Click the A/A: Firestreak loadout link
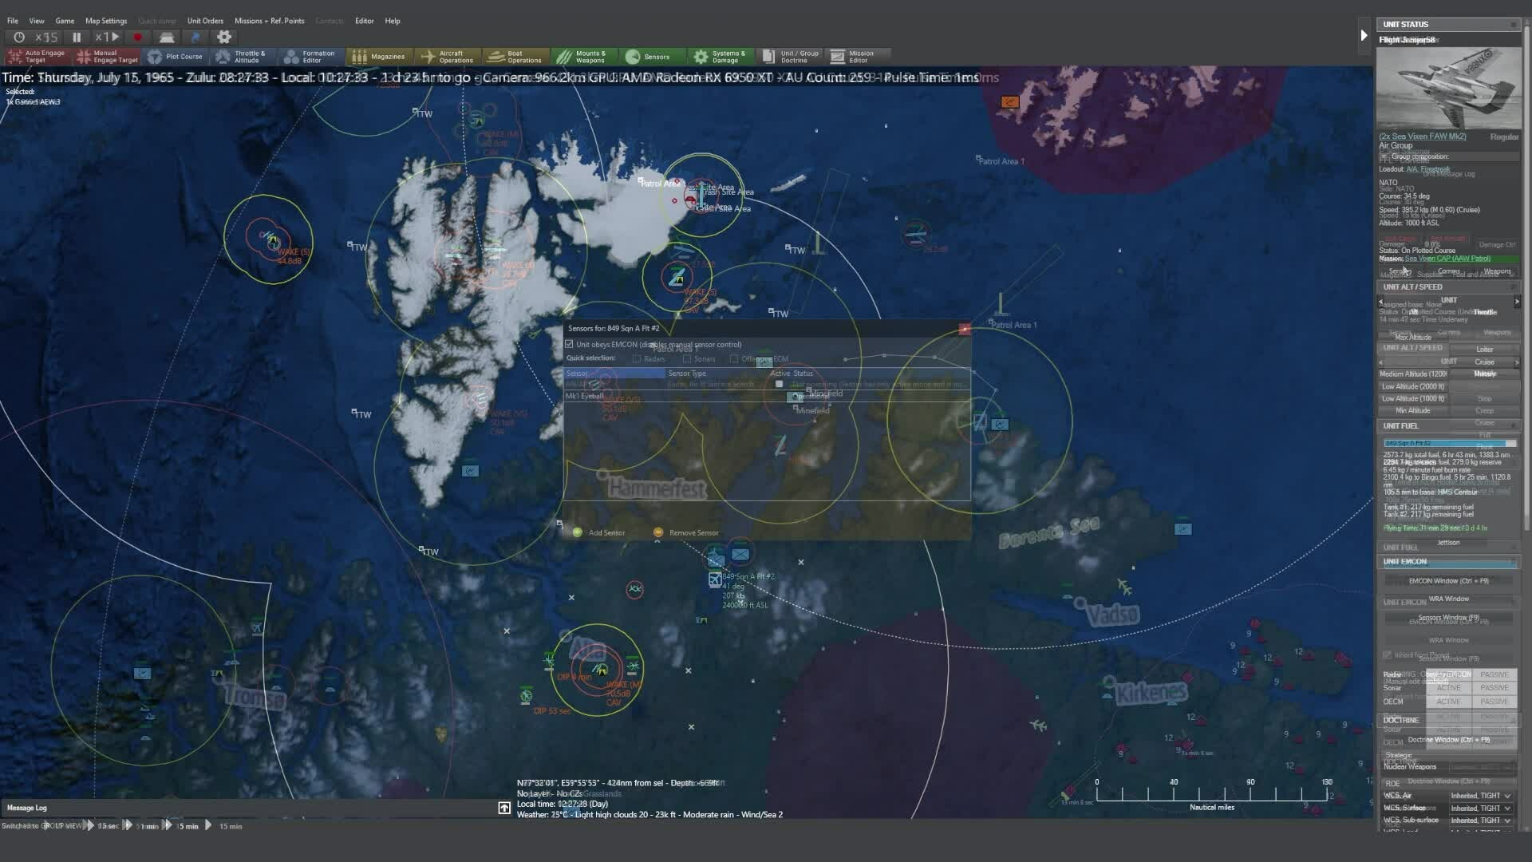 click(1428, 169)
